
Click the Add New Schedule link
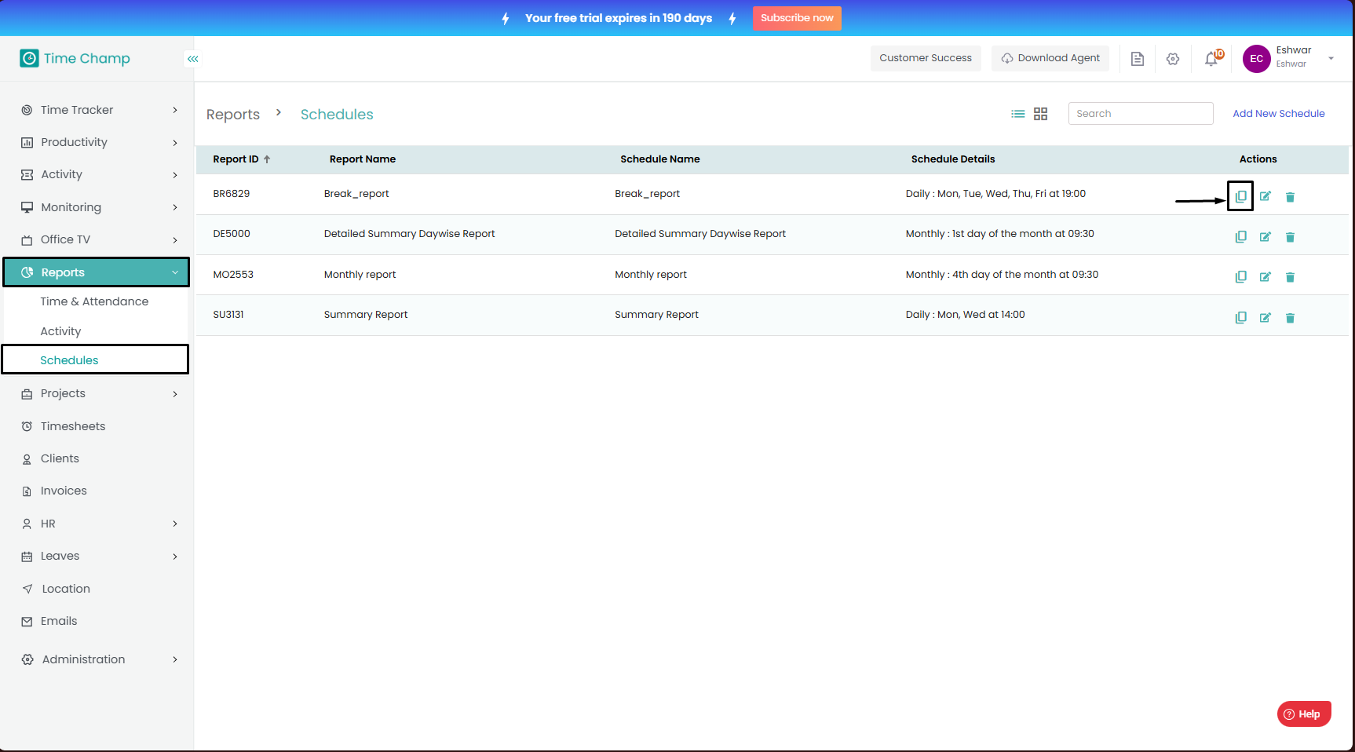[1279, 114]
